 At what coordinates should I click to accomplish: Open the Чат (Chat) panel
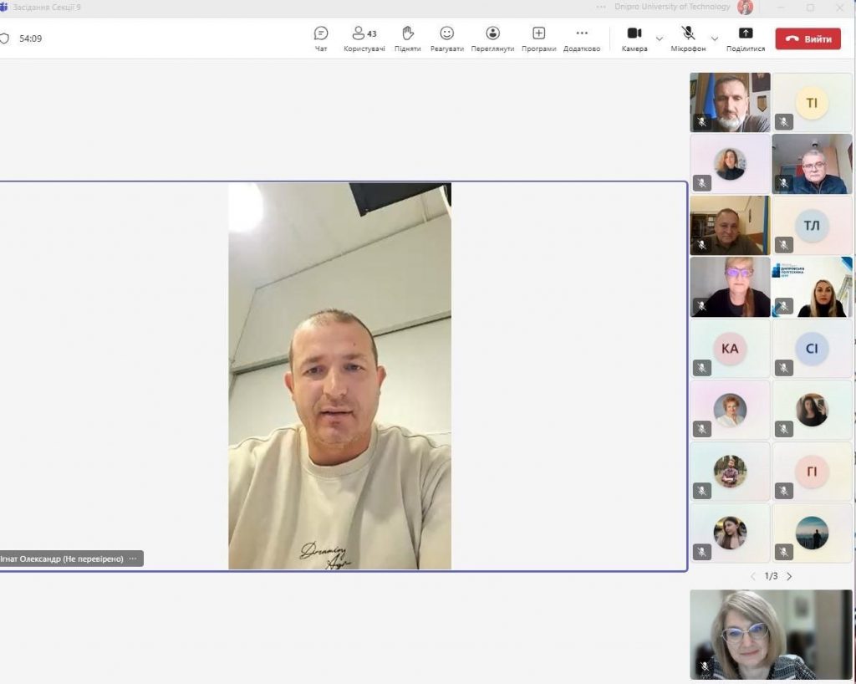[x=321, y=38]
